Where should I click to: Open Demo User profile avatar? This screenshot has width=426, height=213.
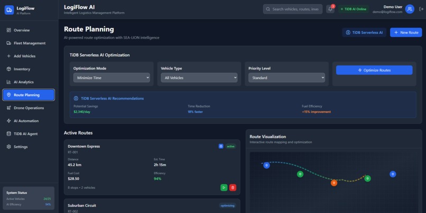point(410,9)
